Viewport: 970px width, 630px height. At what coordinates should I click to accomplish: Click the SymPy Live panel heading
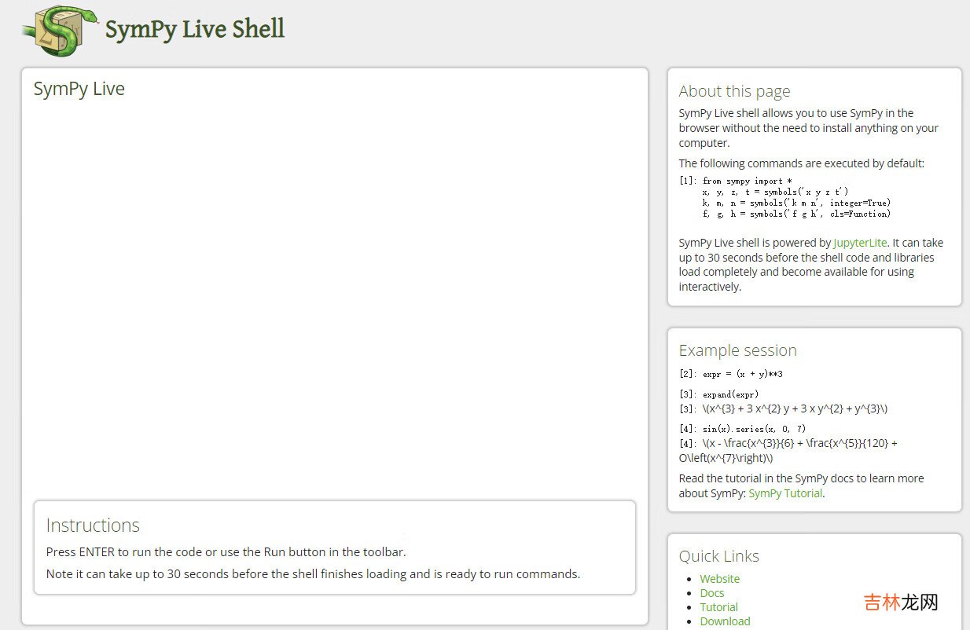(x=79, y=89)
